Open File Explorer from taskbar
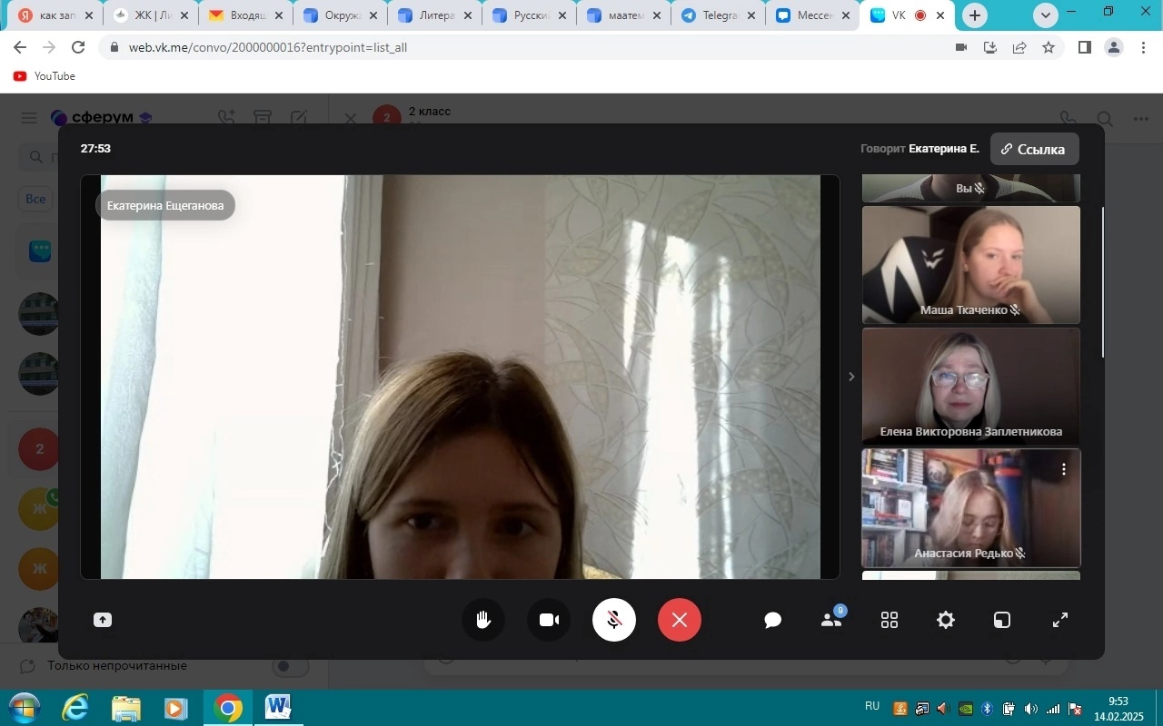Screen dimensions: 1163x726 pyautogui.click(x=126, y=708)
